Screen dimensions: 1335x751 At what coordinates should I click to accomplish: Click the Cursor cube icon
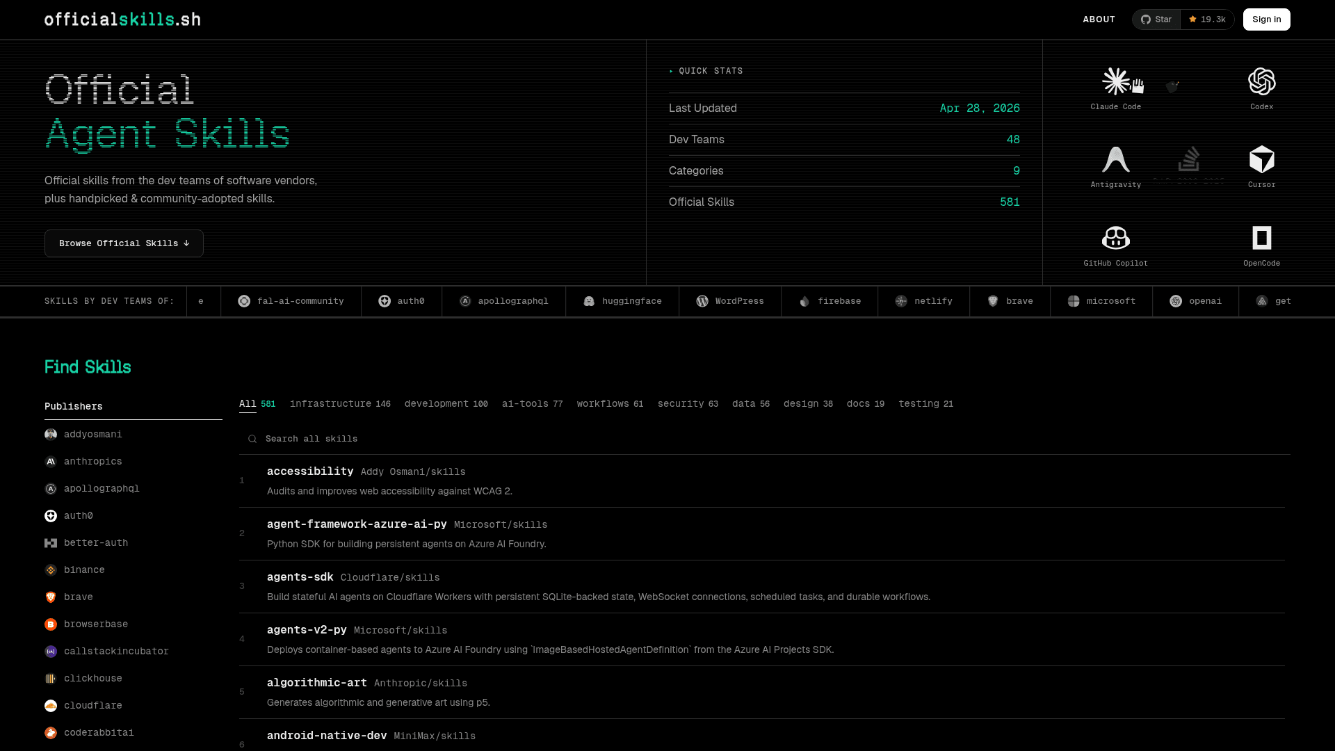point(1261,160)
